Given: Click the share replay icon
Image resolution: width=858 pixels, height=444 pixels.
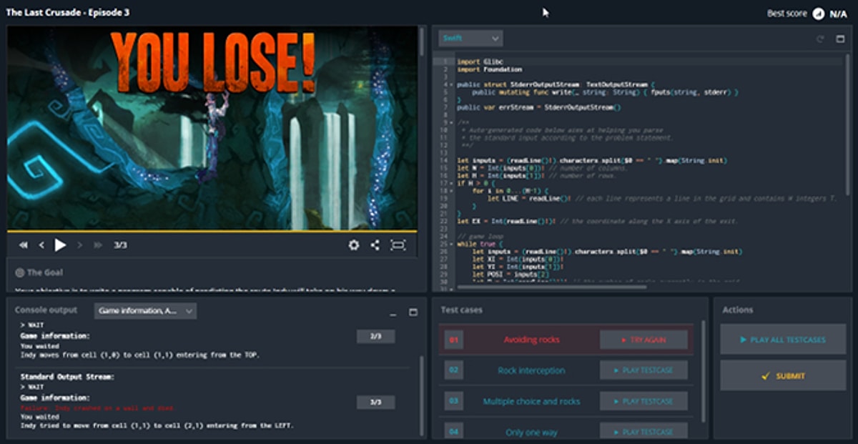Looking at the screenshot, I should point(375,245).
